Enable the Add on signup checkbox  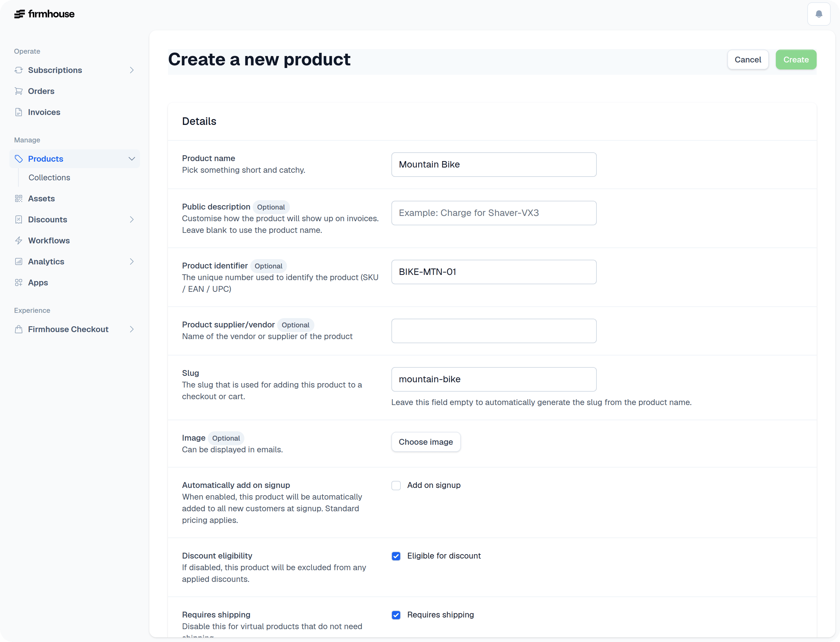(x=396, y=485)
